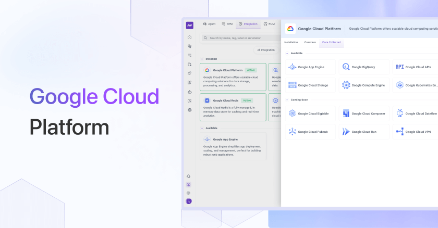
Task: Click the user avatar at sidebar bottom
Action: [x=189, y=201]
